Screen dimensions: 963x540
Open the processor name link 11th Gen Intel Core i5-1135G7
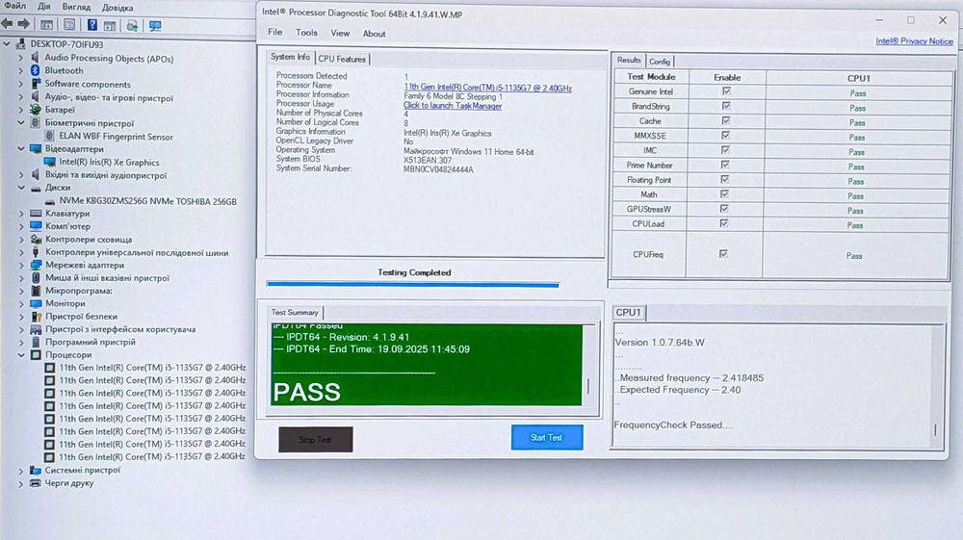click(487, 88)
